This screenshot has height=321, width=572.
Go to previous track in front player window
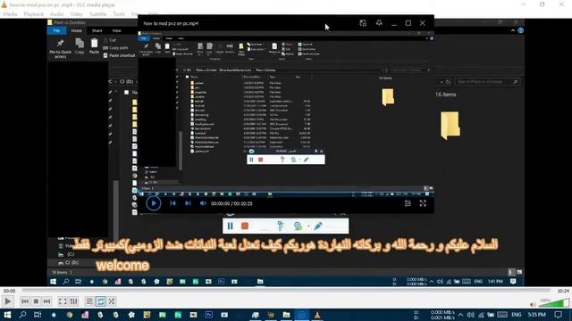point(172,203)
